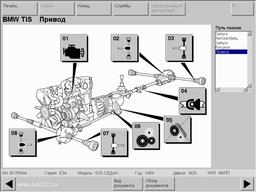
Task: Go back with left arrow button
Action: pos(9,184)
